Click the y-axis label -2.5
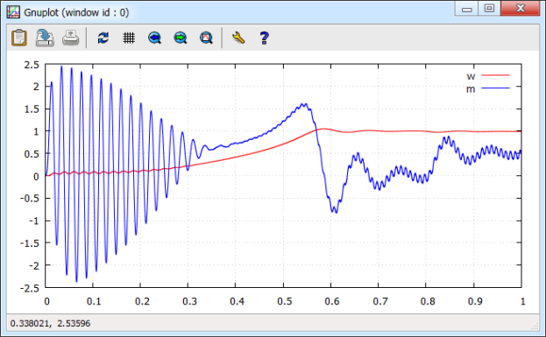 click(x=30, y=288)
